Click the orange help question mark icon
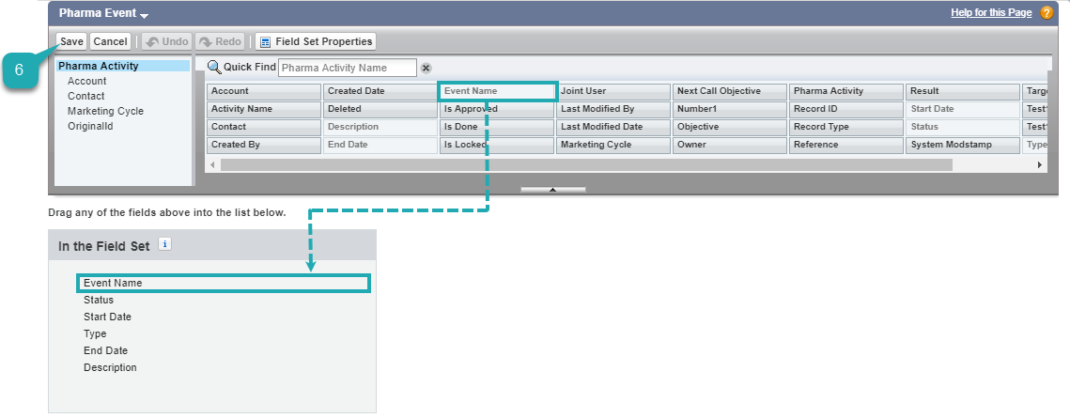Viewport: 1070px width, 418px height. point(1047,13)
